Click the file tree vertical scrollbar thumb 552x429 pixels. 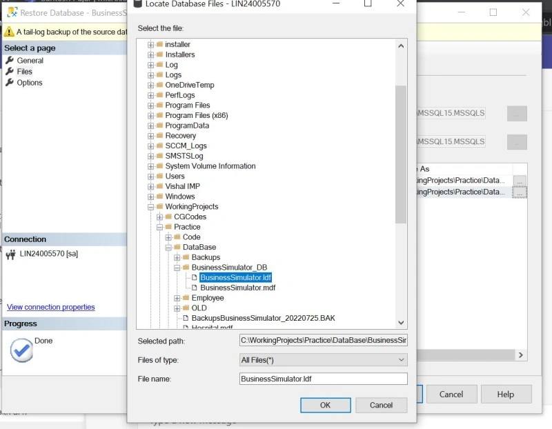(401, 154)
